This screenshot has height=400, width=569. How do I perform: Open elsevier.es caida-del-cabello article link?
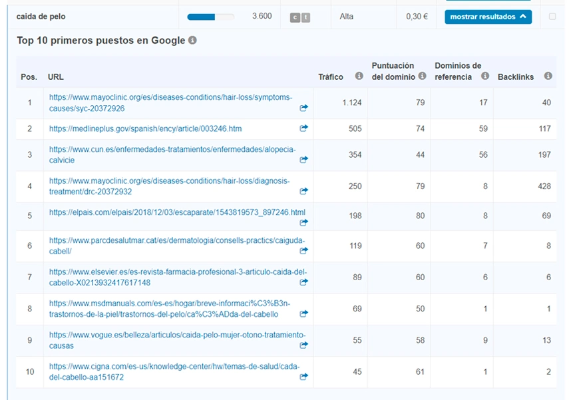pyautogui.click(x=178, y=278)
